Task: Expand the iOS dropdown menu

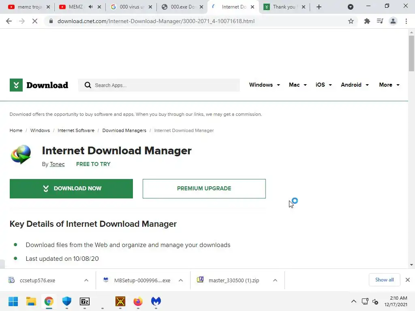Action: click(324, 85)
